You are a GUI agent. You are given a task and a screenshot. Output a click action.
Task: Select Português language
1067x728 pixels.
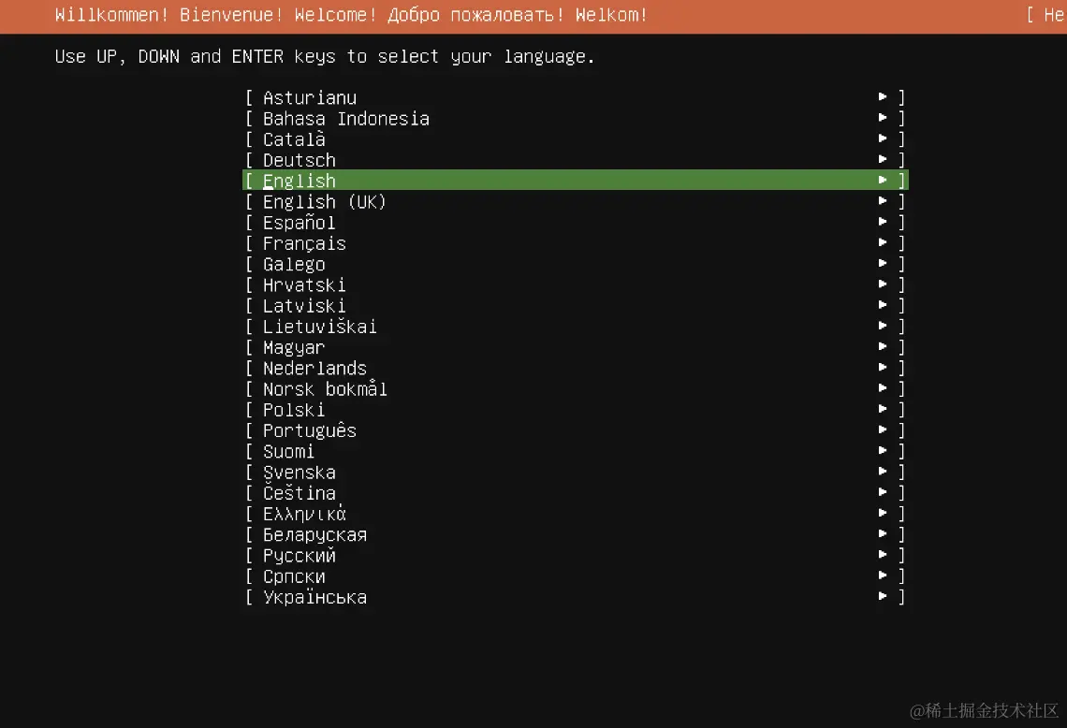(x=575, y=430)
